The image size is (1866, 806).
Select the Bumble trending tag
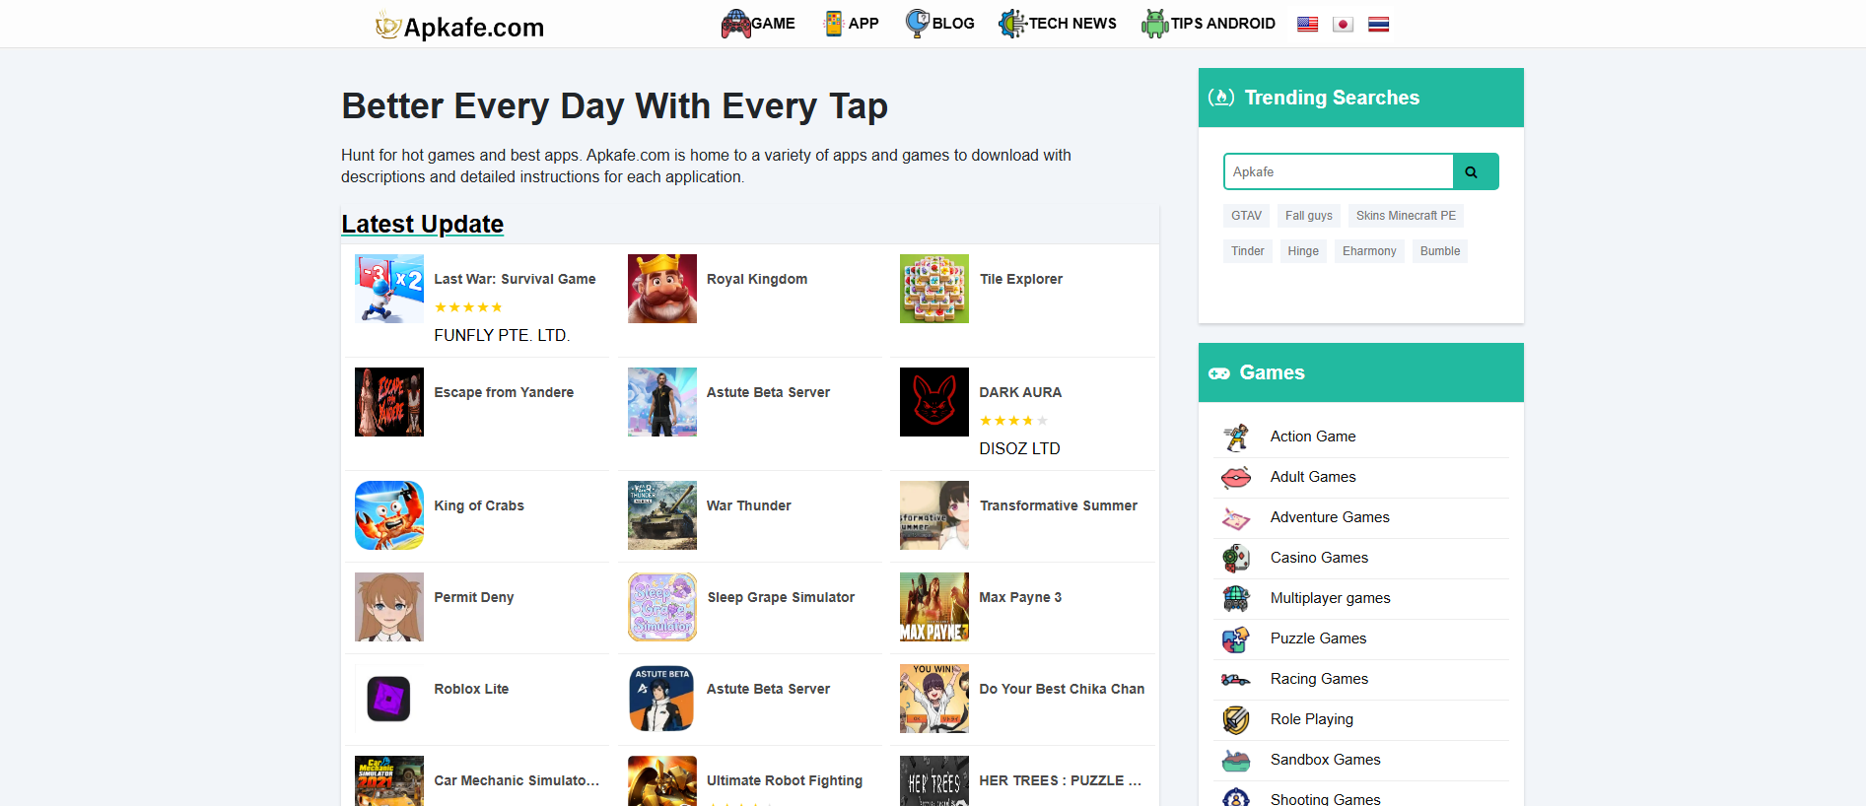tap(1439, 251)
